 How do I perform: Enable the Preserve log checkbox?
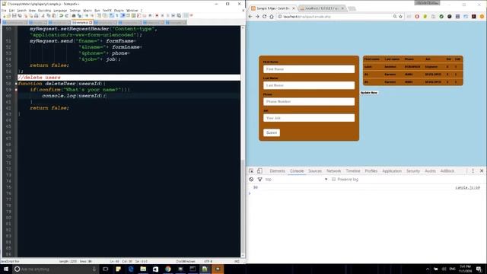pos(333,180)
